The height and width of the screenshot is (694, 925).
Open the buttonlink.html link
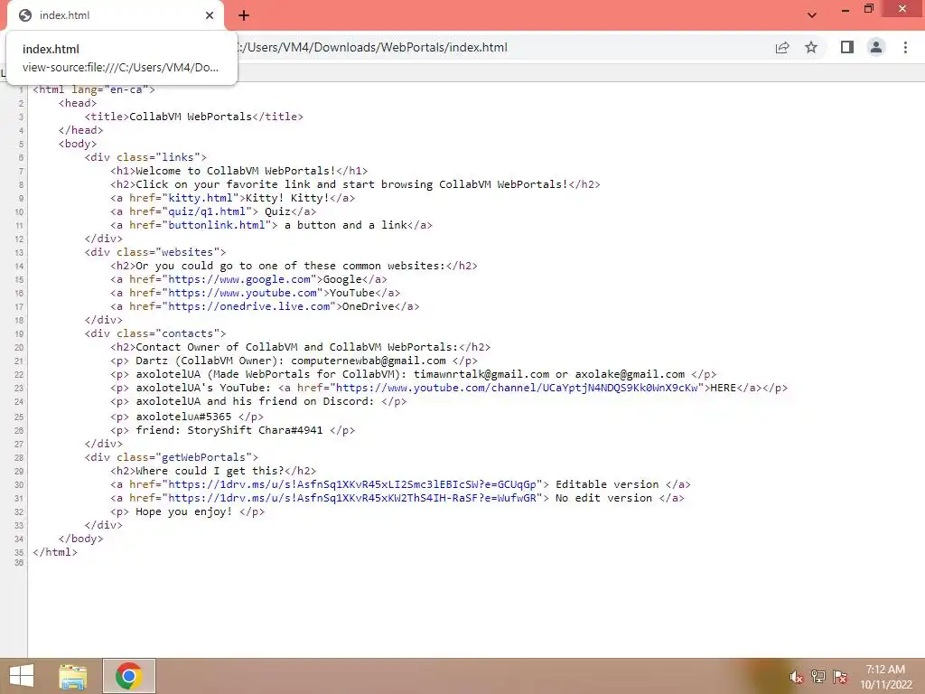216,225
